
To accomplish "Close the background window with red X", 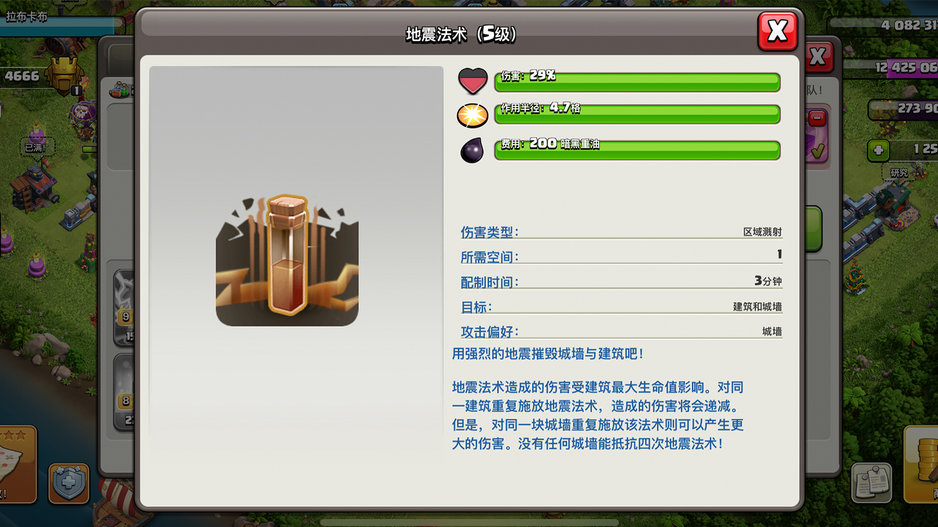I will (x=818, y=57).
